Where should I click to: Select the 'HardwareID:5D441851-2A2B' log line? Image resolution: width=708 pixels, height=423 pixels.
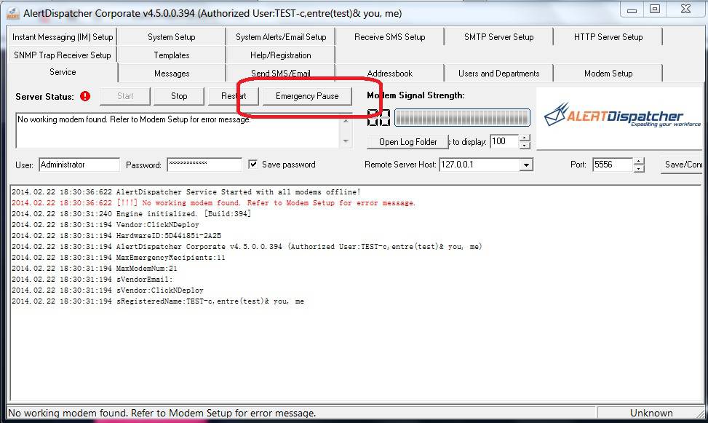116,235
